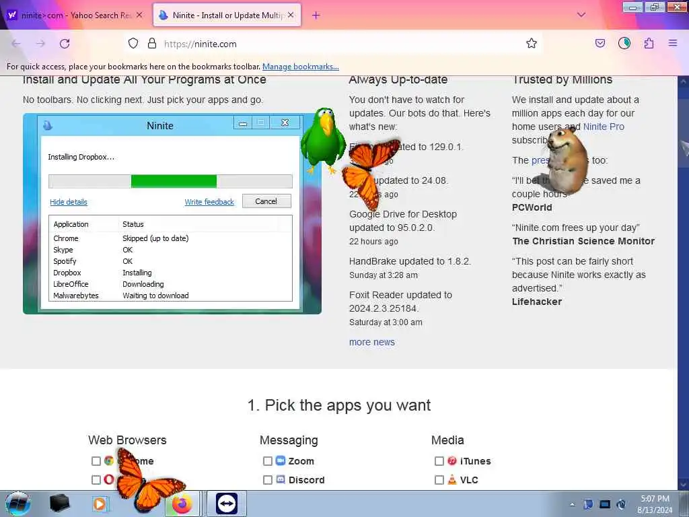Click 'The Christian Science Monitor' text
The width and height of the screenshot is (689, 517).
pyautogui.click(x=583, y=241)
